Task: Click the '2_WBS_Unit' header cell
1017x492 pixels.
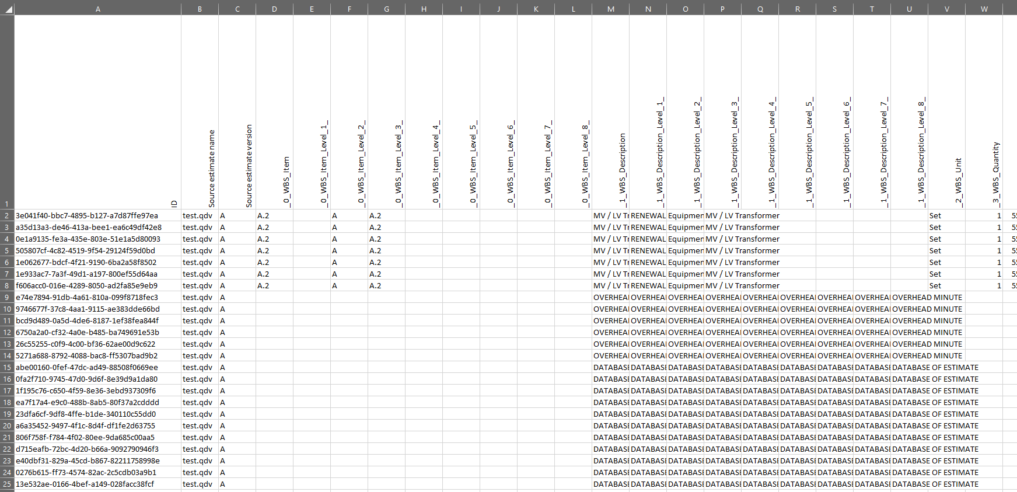Action: click(x=946, y=112)
